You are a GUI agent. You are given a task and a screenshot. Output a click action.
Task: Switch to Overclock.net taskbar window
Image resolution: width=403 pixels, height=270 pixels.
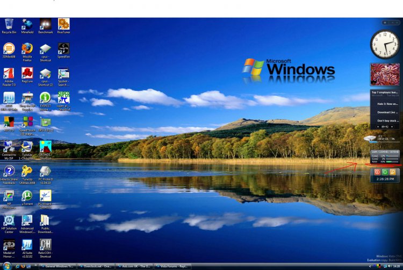coord(96,266)
